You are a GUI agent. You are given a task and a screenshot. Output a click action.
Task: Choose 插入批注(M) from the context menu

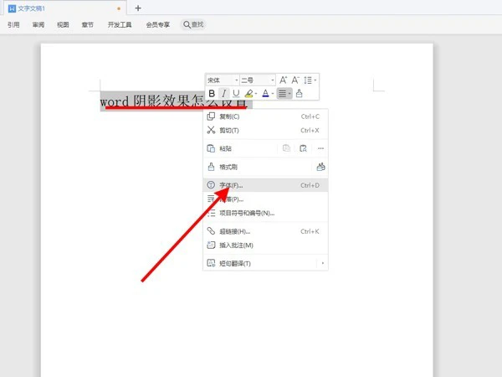(x=265, y=245)
